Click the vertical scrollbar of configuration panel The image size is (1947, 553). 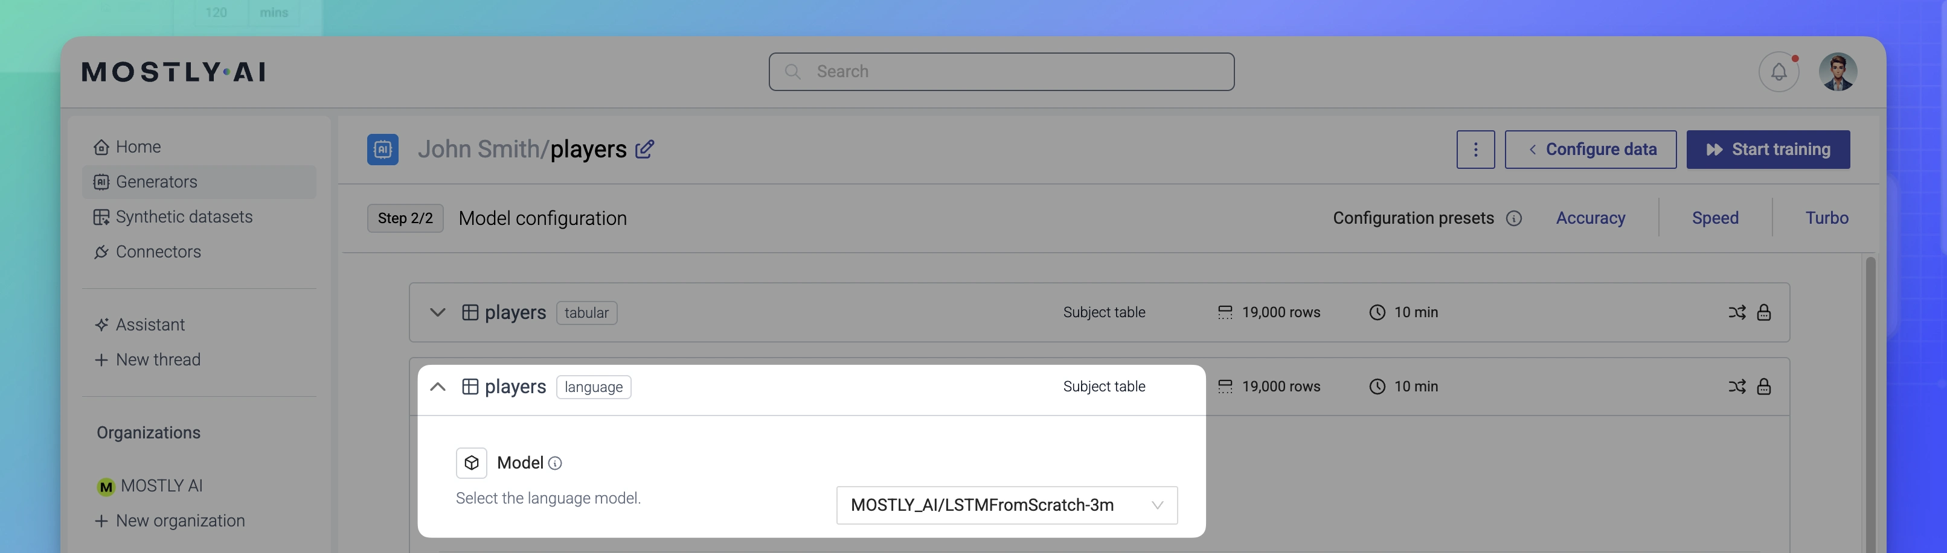[x=1870, y=405]
